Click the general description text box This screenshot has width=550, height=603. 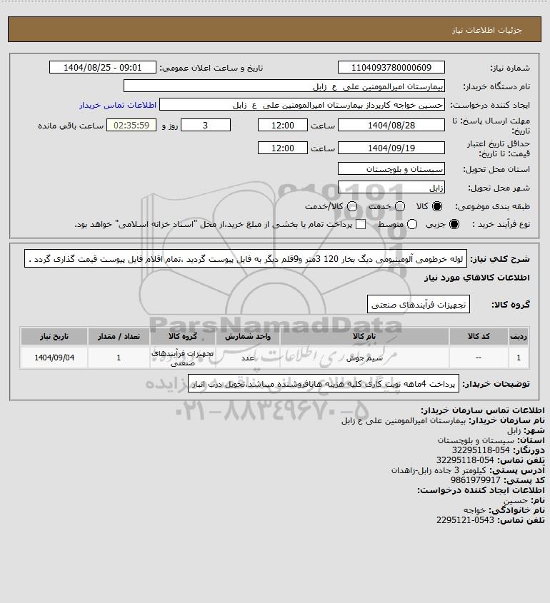pos(246,258)
